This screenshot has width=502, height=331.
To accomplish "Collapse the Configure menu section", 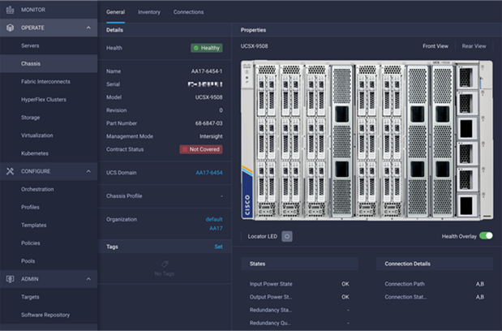I will 88,171.
